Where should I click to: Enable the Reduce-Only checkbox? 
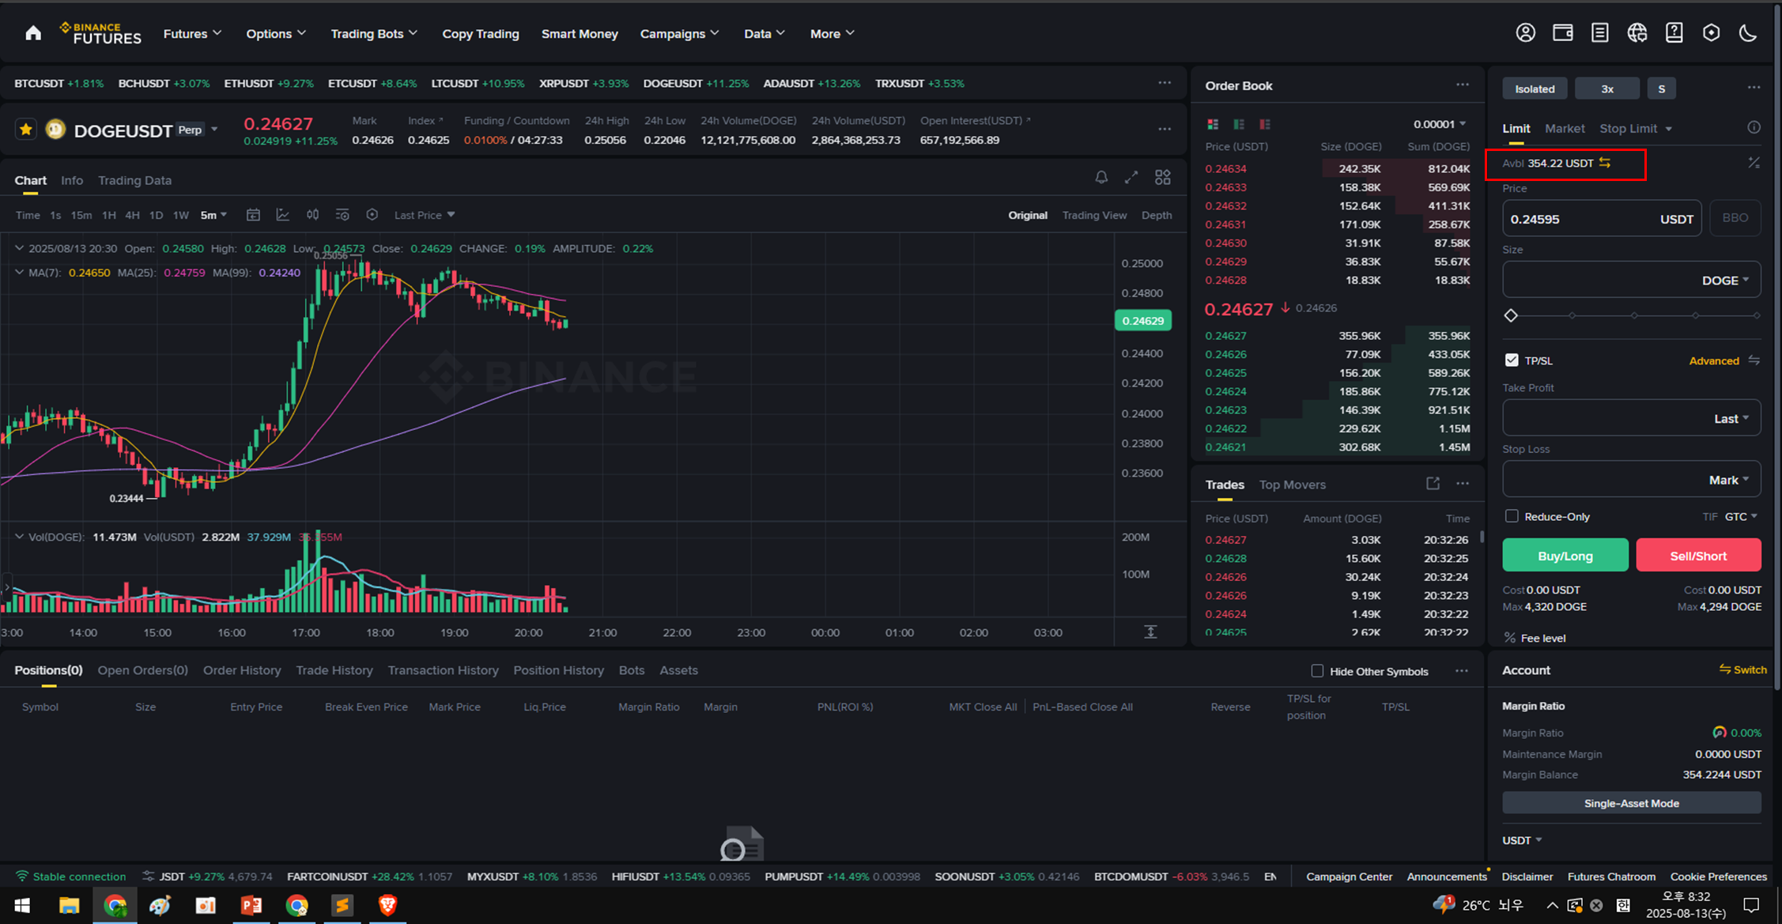(x=1512, y=516)
